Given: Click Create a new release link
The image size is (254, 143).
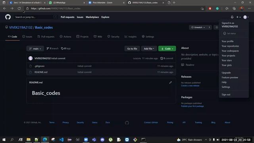Looking at the screenshot, I should (190, 86).
